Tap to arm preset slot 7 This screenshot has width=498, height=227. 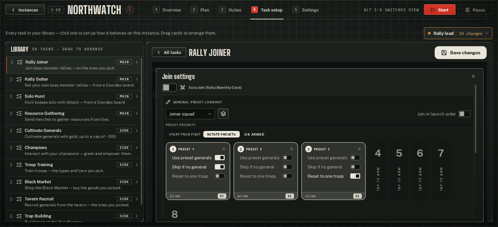[x=441, y=171]
